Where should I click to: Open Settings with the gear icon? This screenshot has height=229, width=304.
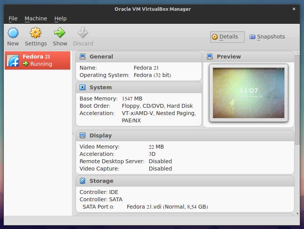click(x=36, y=33)
